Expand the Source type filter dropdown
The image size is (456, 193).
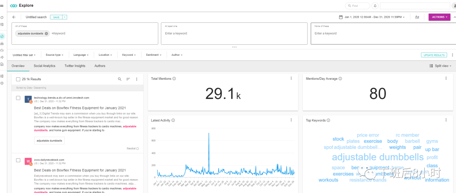pos(54,55)
